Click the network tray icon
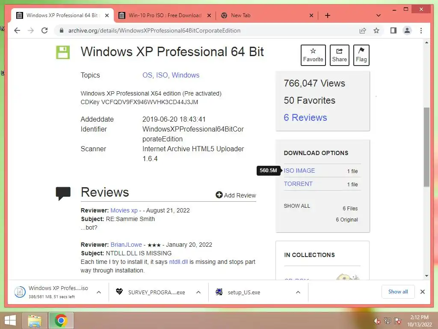Image resolution: width=438 pixels, height=329 pixels. 388,321
